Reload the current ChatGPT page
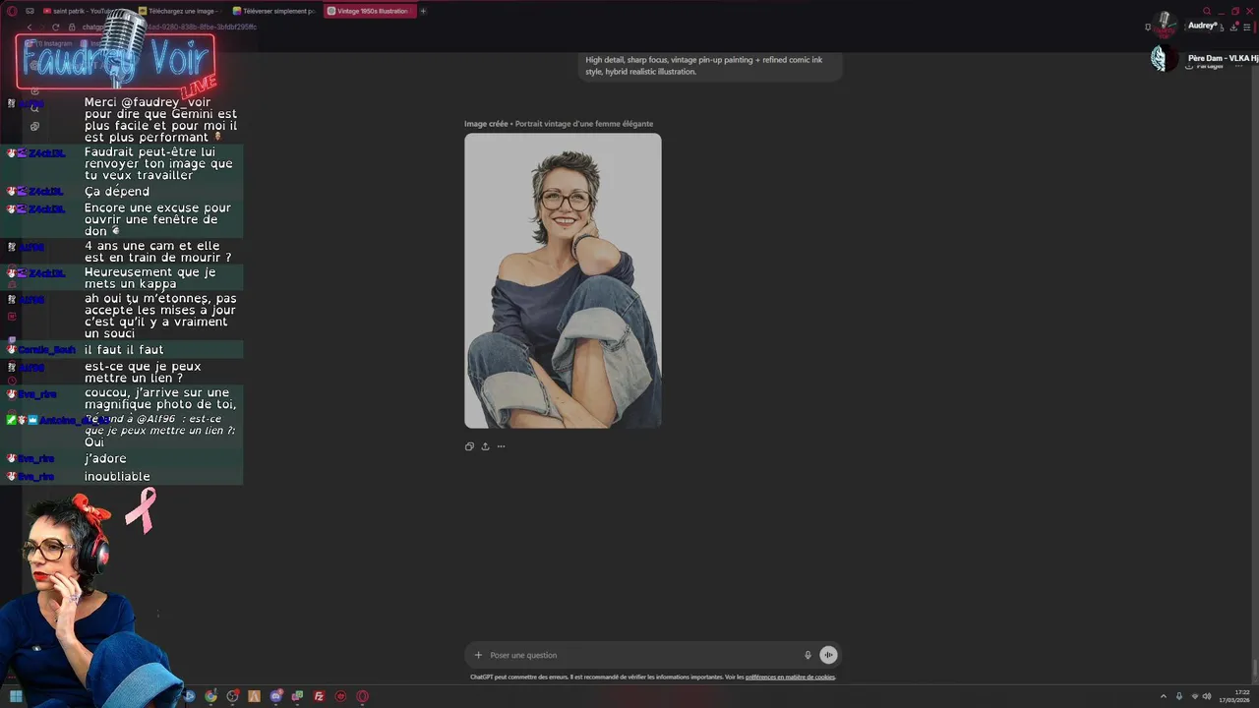1259x708 pixels. point(55,27)
